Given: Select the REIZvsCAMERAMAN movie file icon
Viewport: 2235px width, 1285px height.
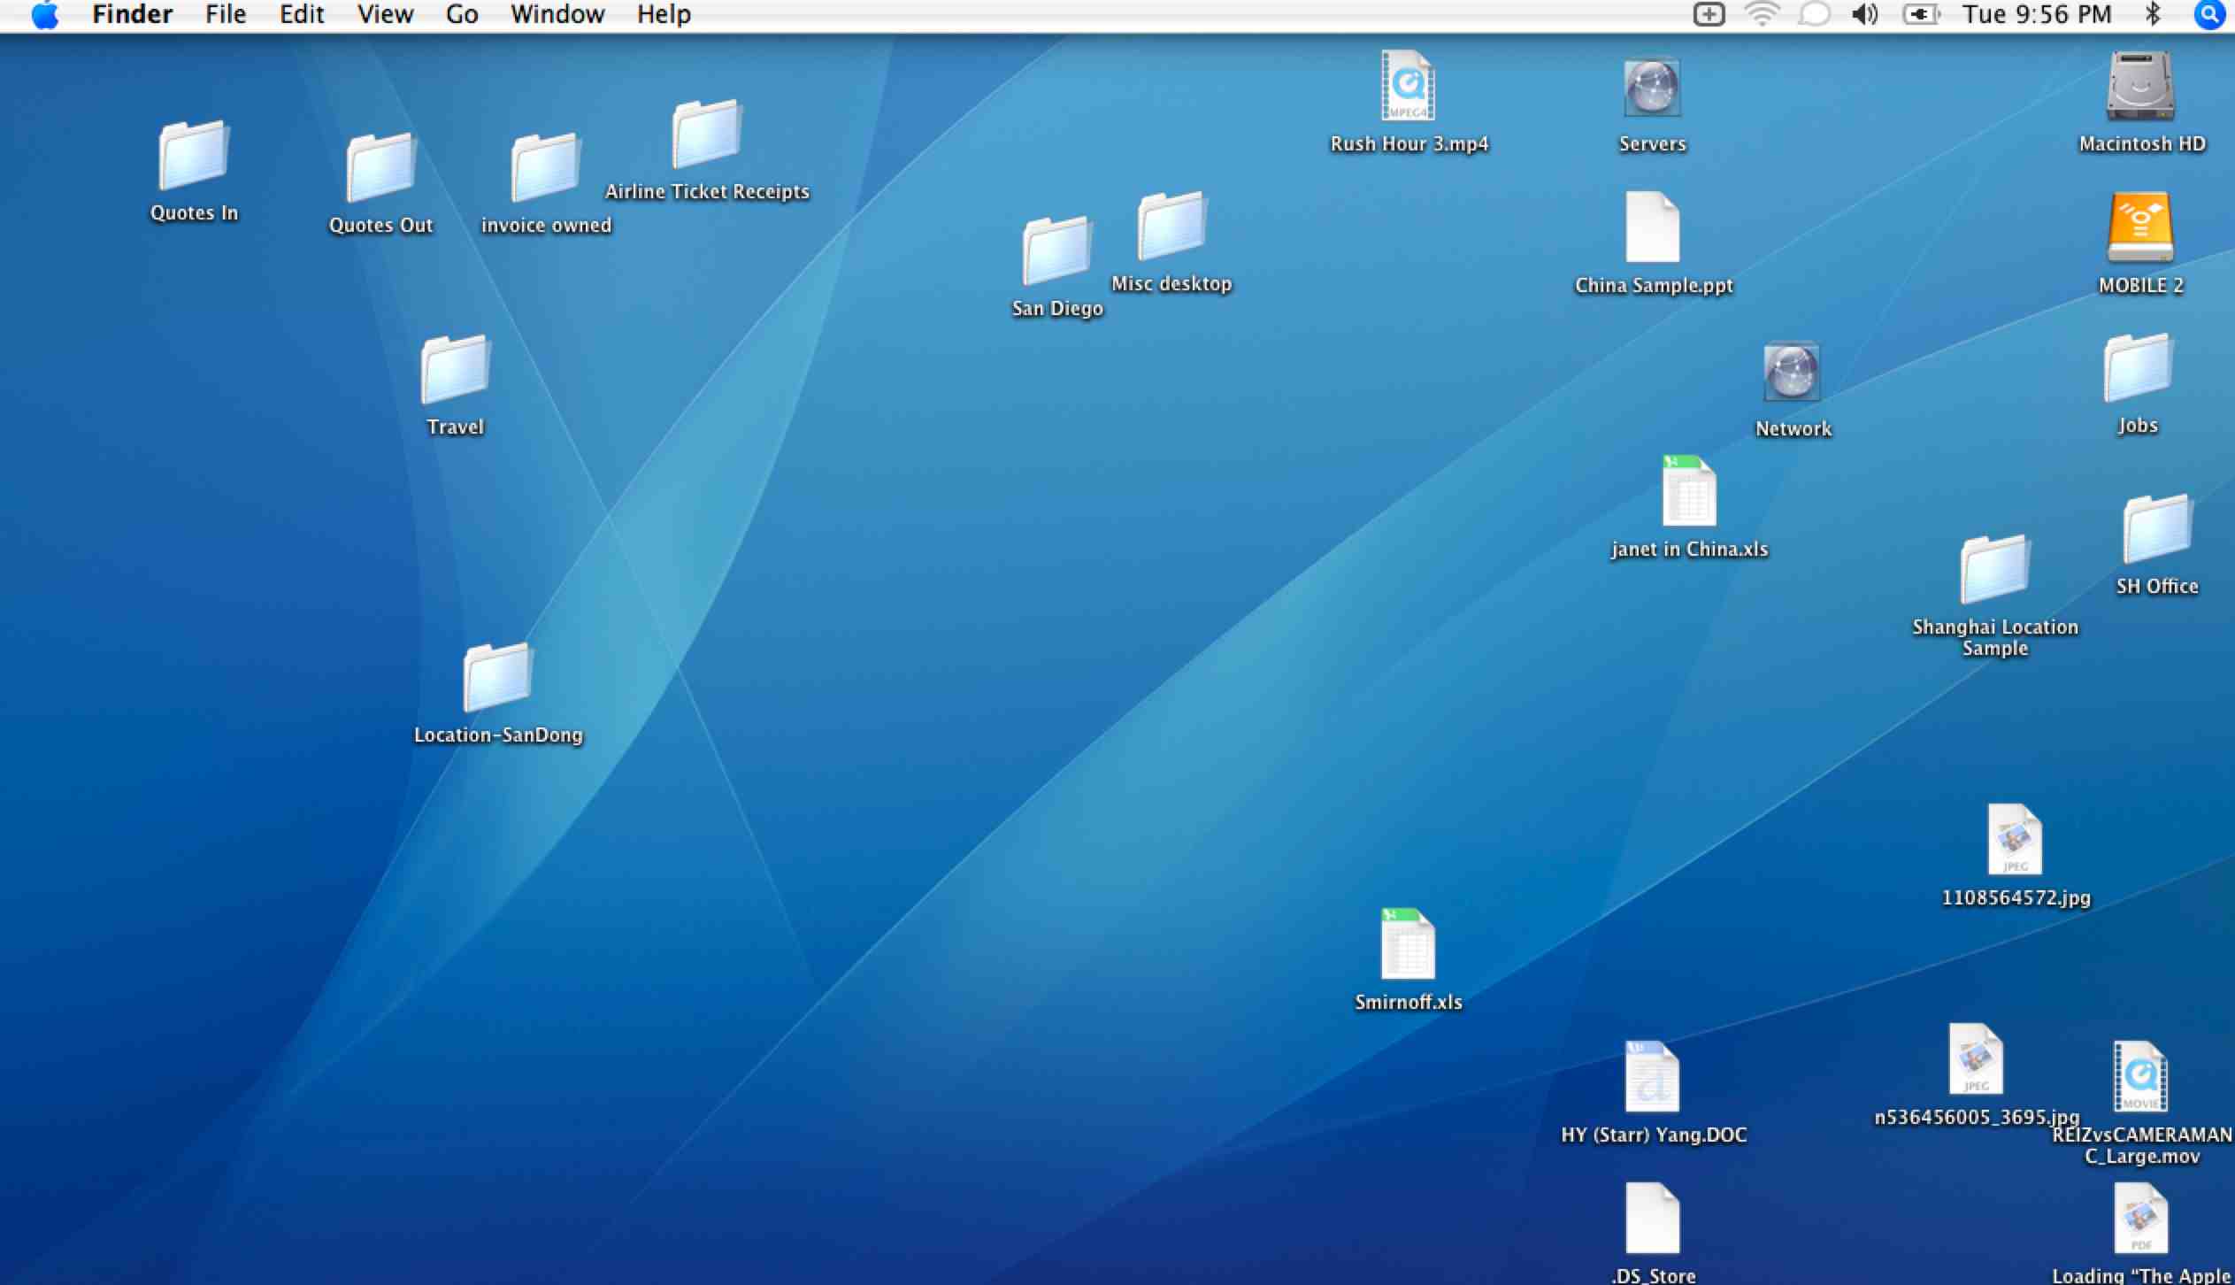Looking at the screenshot, I should tap(2140, 1077).
